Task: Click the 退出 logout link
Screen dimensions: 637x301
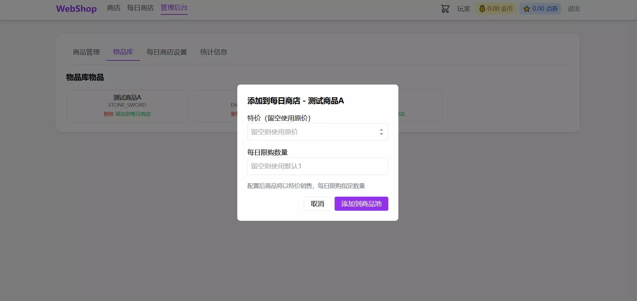Action: pyautogui.click(x=574, y=9)
